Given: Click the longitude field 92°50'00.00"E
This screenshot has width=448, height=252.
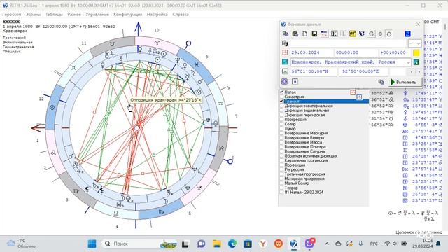Looking at the screenshot, I should (x=363, y=71).
